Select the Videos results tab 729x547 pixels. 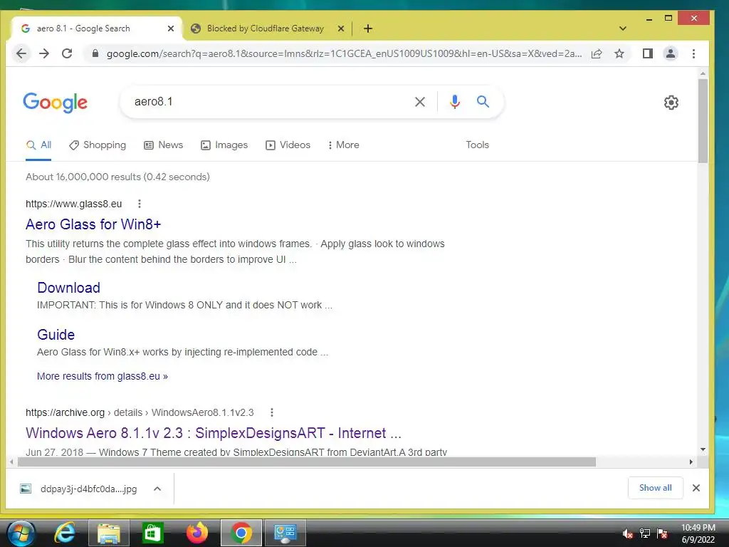point(288,145)
